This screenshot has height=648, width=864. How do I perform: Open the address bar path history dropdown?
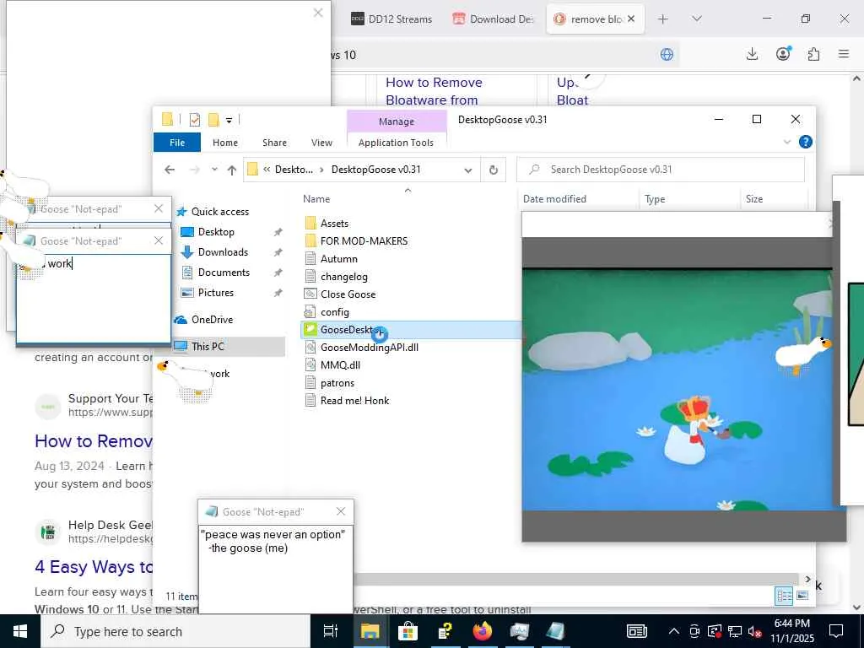tap(467, 170)
